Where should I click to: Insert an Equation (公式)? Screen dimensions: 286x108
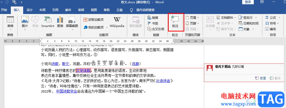click(270, 17)
